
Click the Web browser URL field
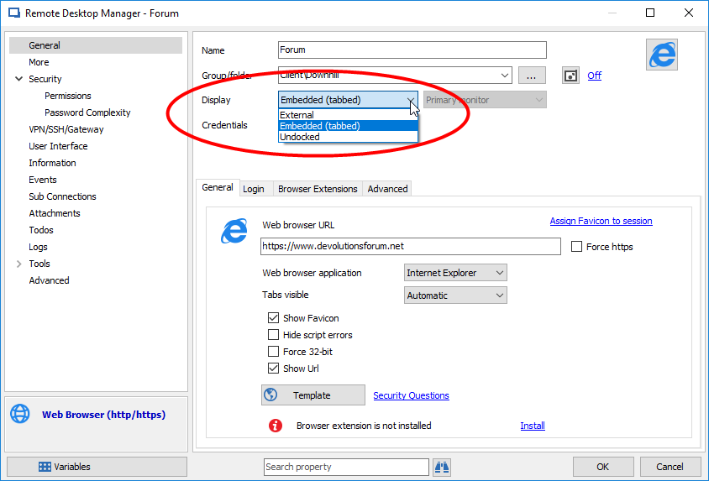411,246
